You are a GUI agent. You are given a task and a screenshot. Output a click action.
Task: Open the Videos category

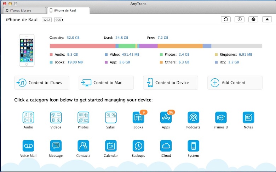[x=56, y=117]
